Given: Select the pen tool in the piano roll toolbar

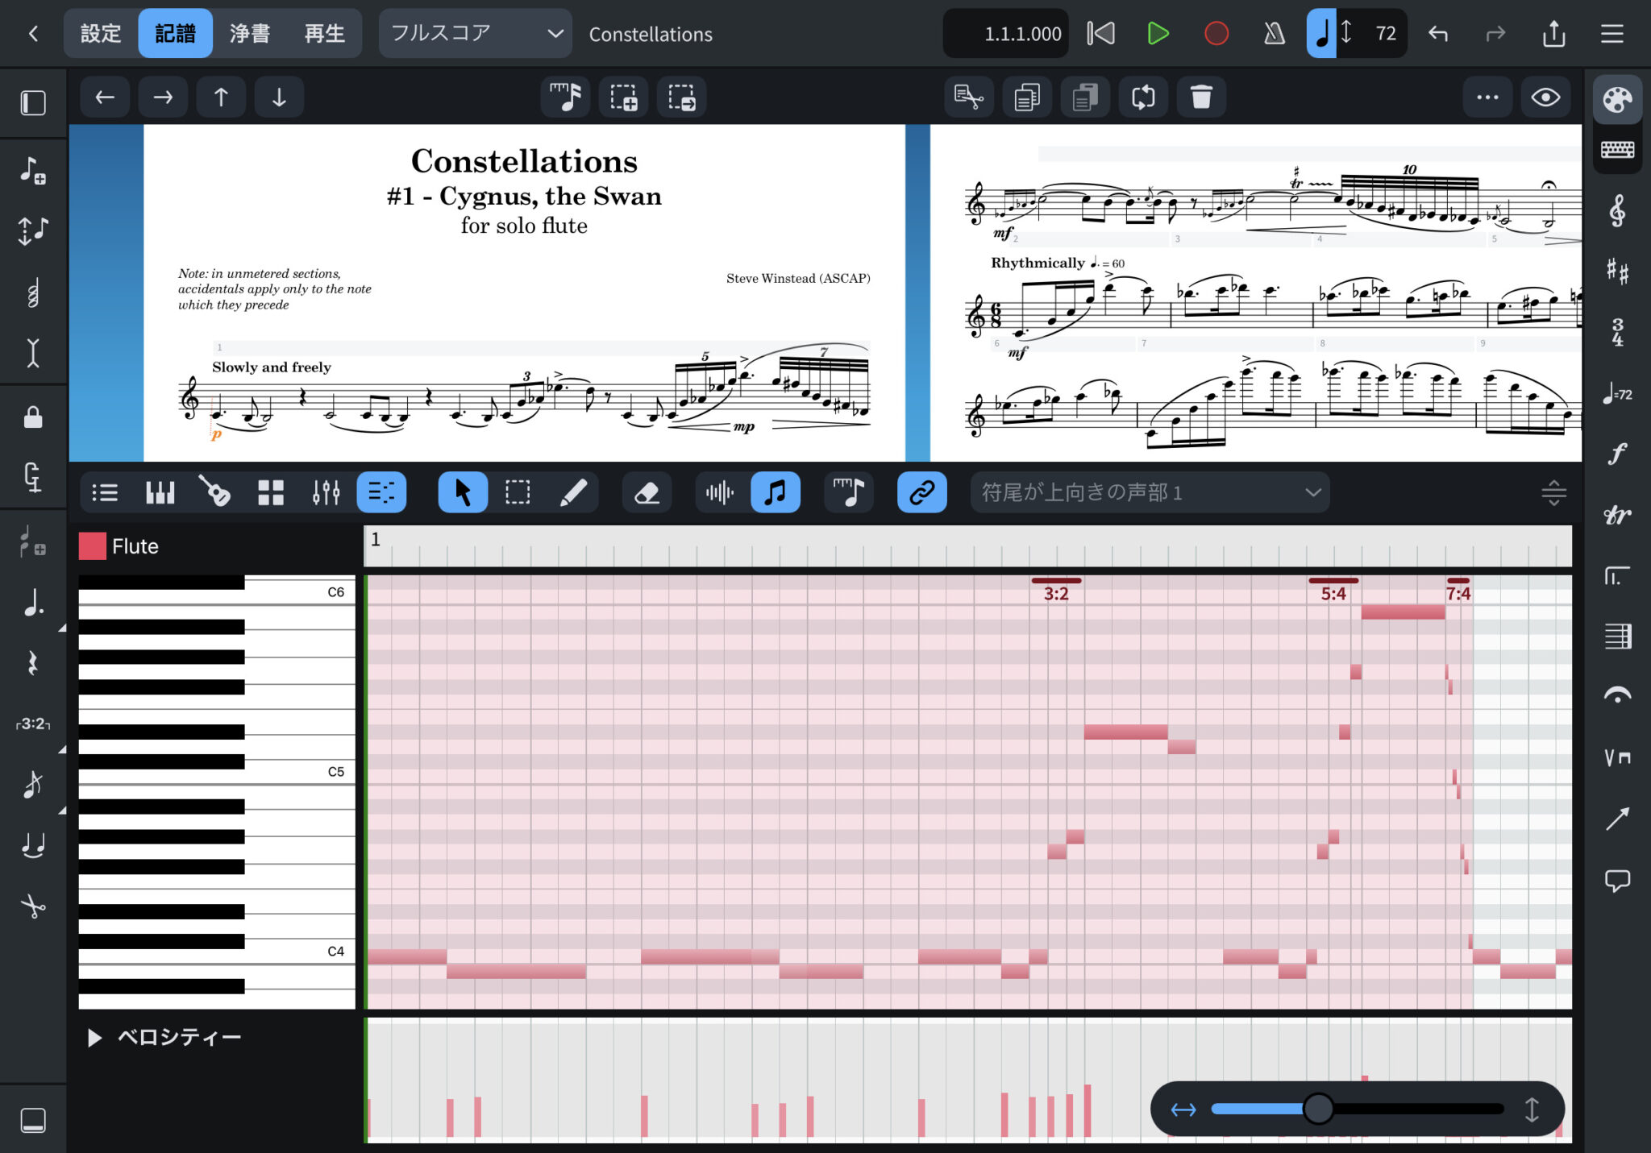Looking at the screenshot, I should pyautogui.click(x=574, y=491).
